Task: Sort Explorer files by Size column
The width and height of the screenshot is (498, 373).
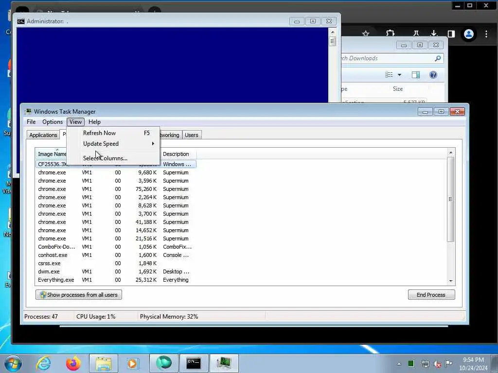Action: tap(398, 89)
